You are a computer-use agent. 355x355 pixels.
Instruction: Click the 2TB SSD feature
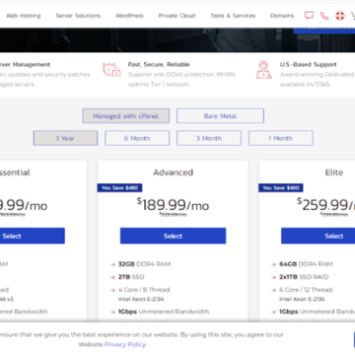(x=131, y=277)
